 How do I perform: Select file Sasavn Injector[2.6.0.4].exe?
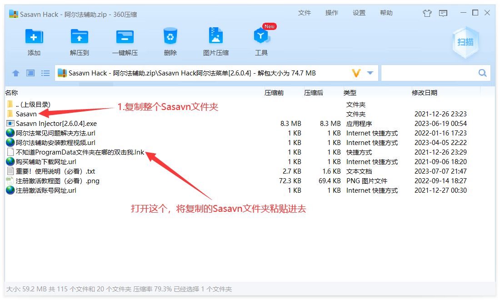(x=56, y=123)
